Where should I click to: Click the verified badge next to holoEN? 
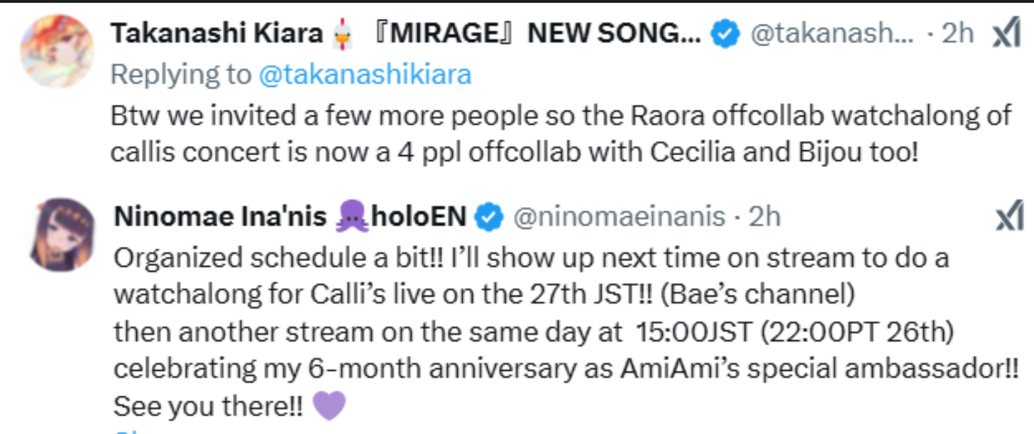488,217
